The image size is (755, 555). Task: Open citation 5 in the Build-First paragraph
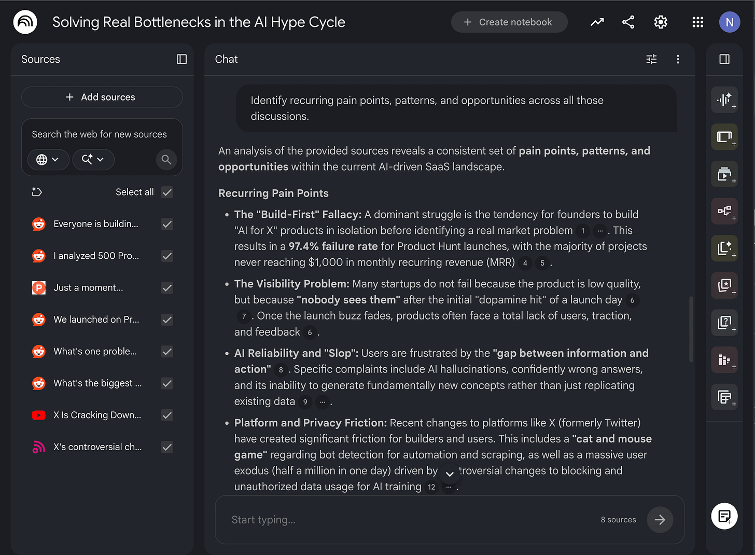click(542, 263)
